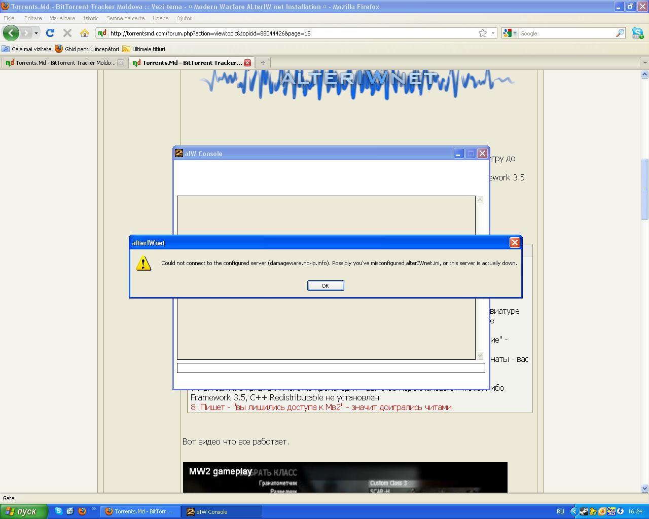Viewport: 649px width, 519px height.
Task: Click the taskbar clock showing 16:24
Action: (635, 511)
